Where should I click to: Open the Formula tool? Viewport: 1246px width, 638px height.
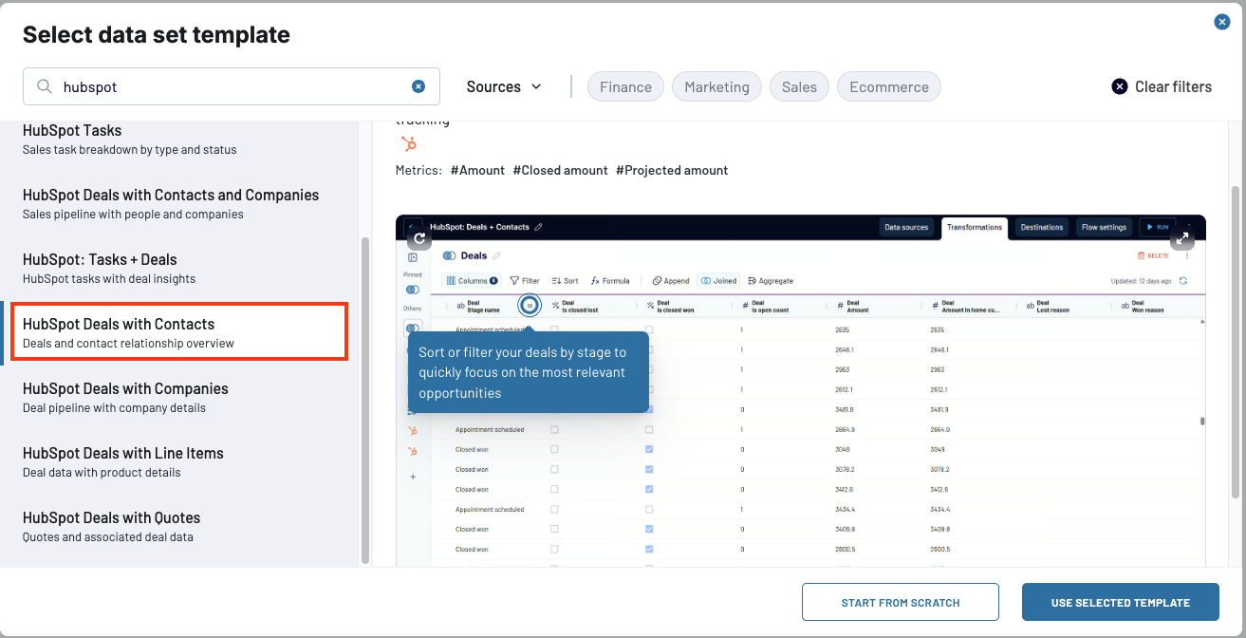610,281
